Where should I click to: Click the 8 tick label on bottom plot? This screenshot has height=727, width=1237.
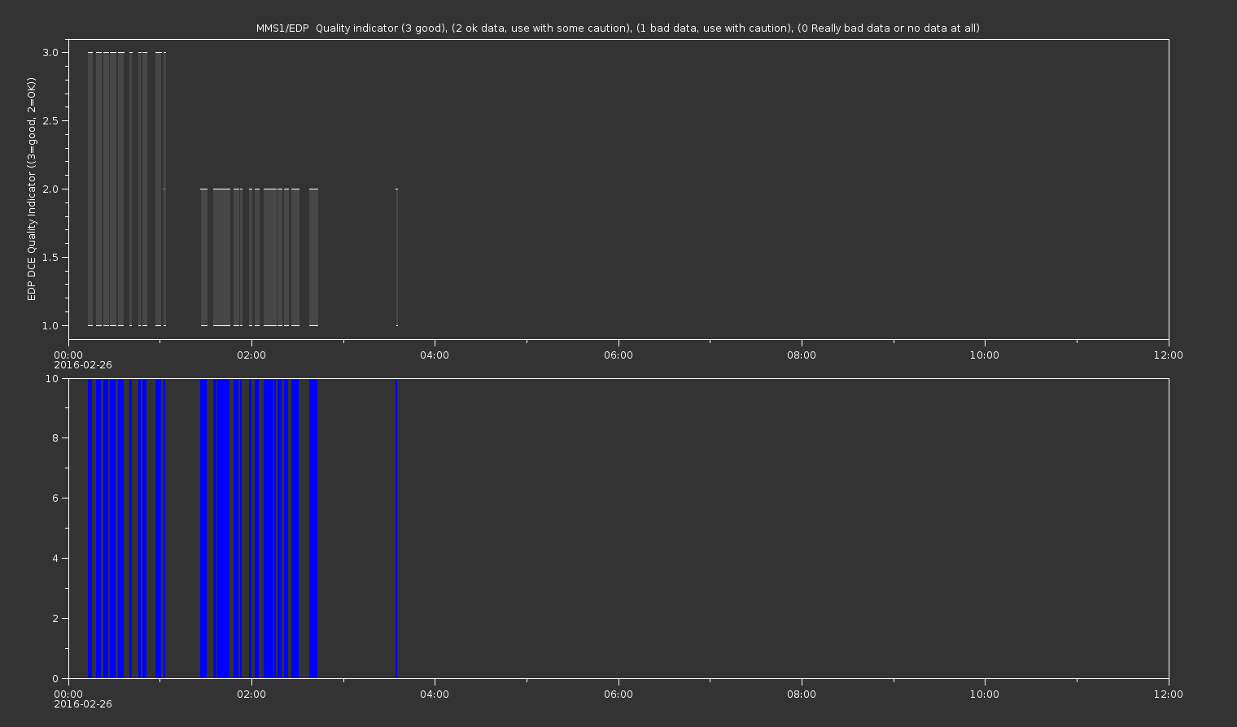pyautogui.click(x=55, y=438)
